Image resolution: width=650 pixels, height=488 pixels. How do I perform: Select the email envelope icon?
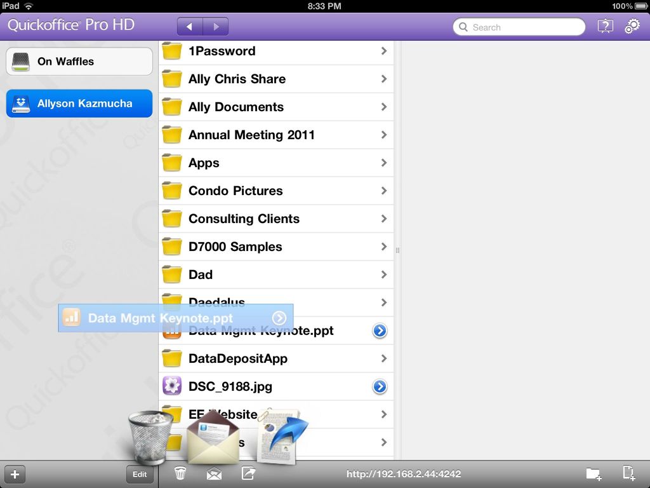coord(214,473)
